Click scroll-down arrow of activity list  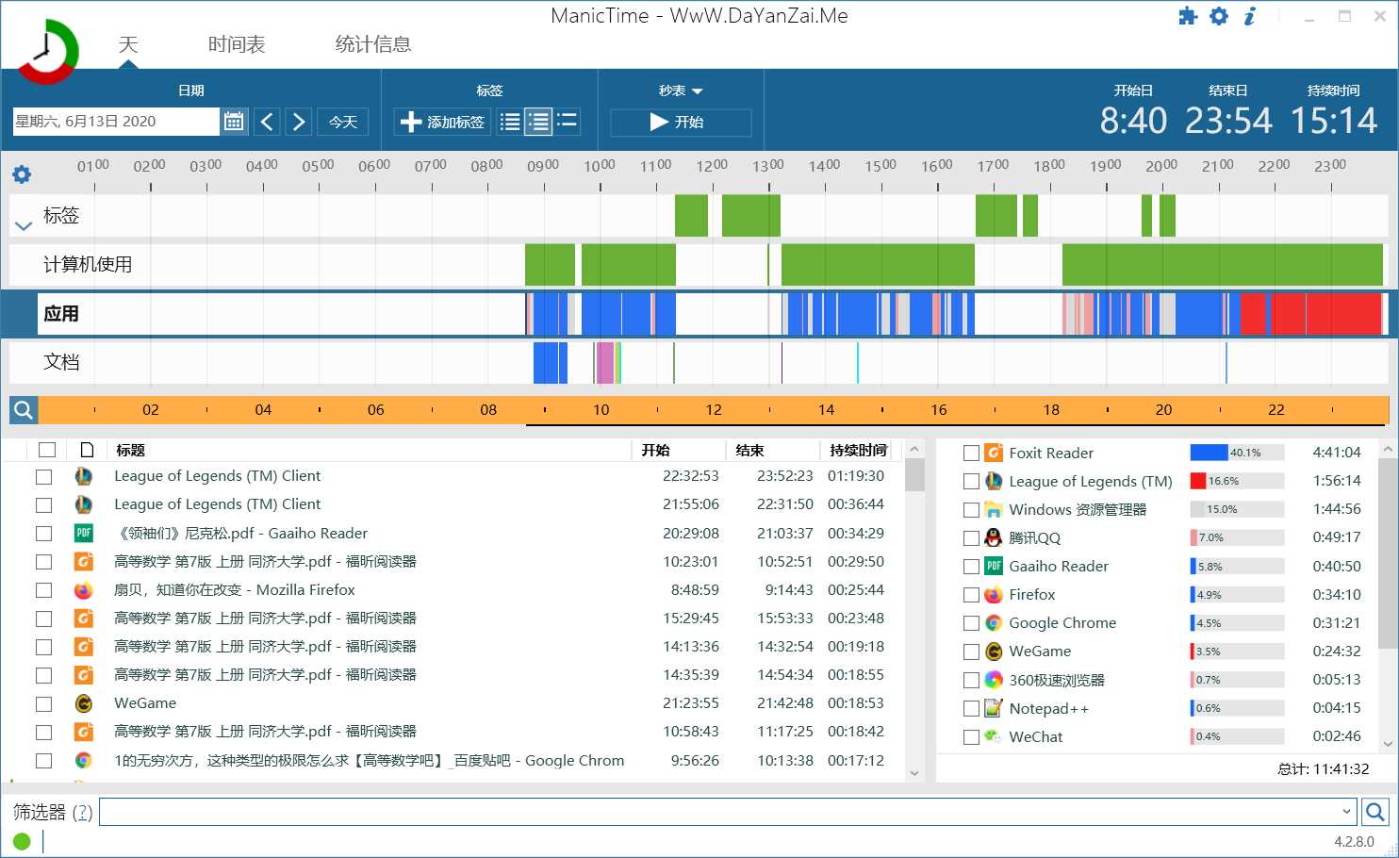tap(913, 773)
